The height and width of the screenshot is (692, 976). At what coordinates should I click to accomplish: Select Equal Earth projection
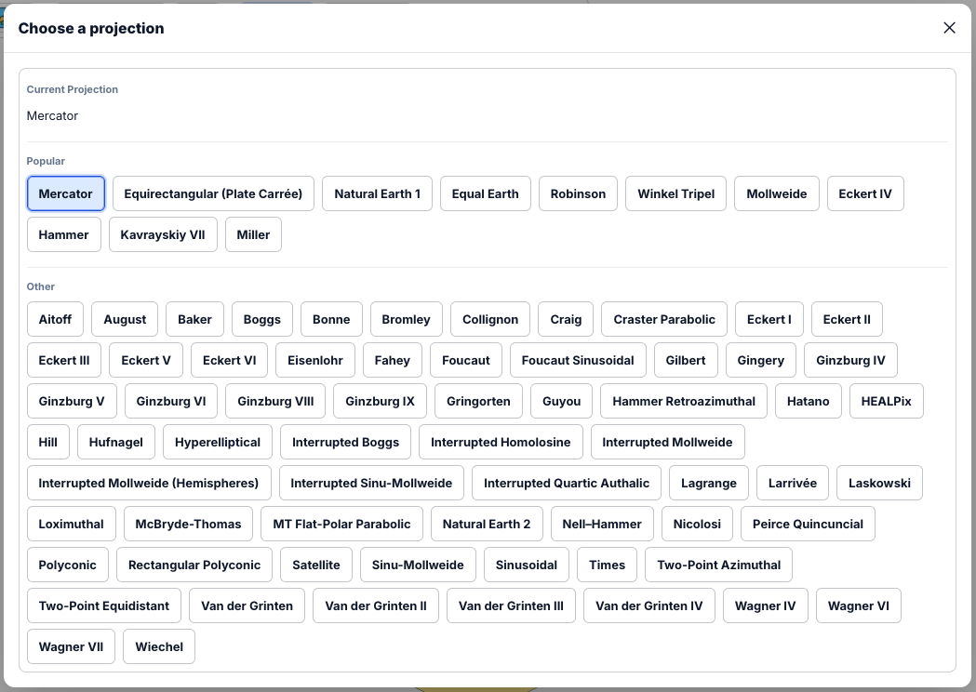[485, 193]
